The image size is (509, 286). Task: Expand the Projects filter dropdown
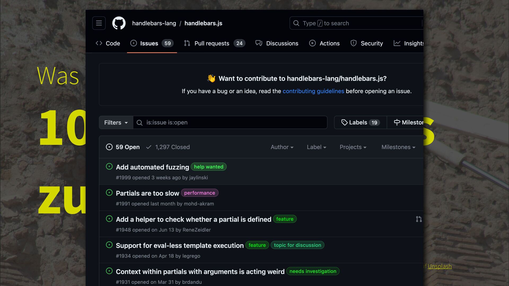[353, 147]
